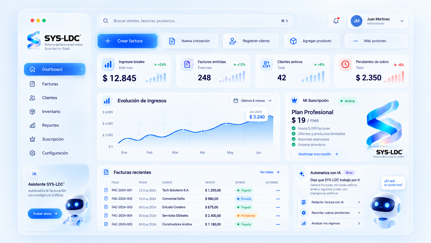Click the JM user avatar
This screenshot has width=431, height=243.
pyautogui.click(x=357, y=21)
